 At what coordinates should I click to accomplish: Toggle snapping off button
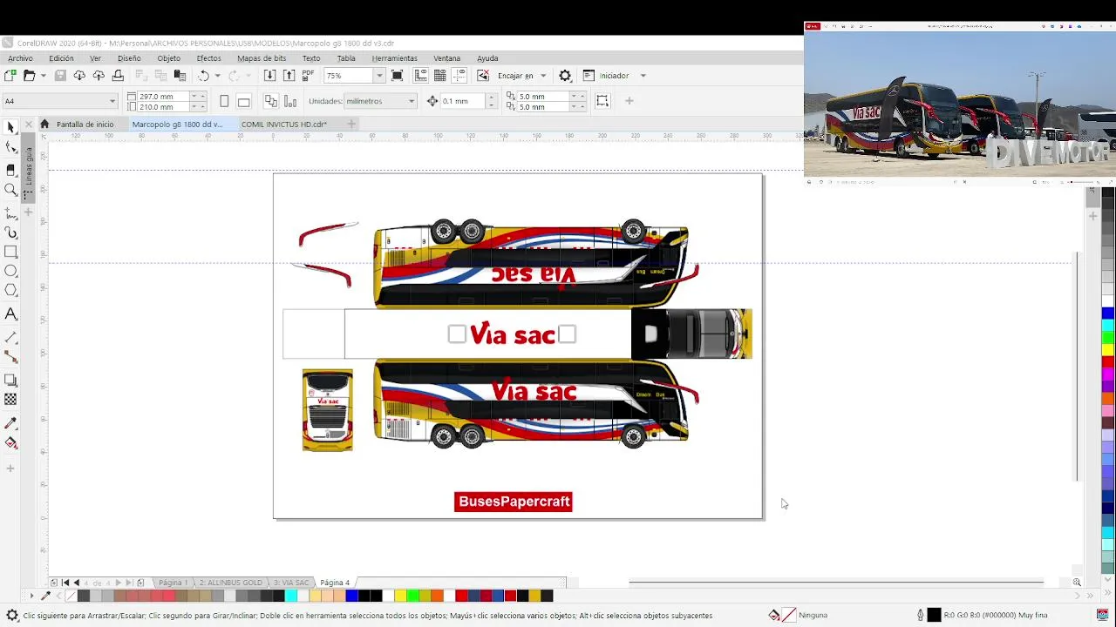pos(483,76)
